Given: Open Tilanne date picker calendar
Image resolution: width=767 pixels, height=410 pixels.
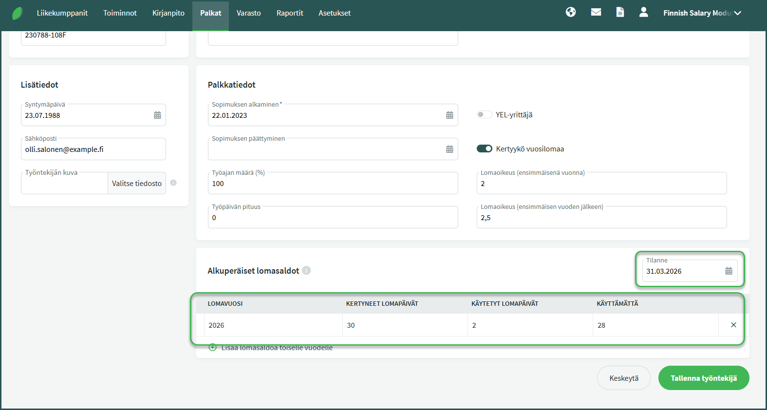Looking at the screenshot, I should tap(728, 271).
